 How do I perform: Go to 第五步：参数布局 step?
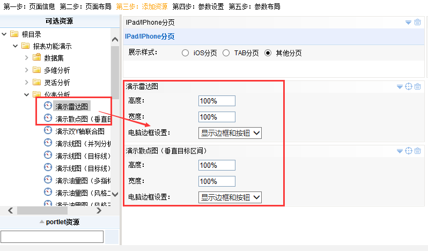254,6
